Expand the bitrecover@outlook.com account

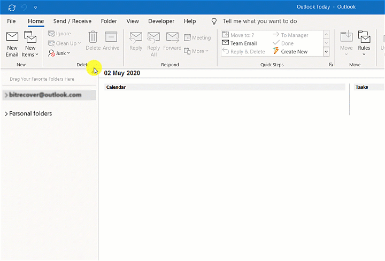pos(6,95)
